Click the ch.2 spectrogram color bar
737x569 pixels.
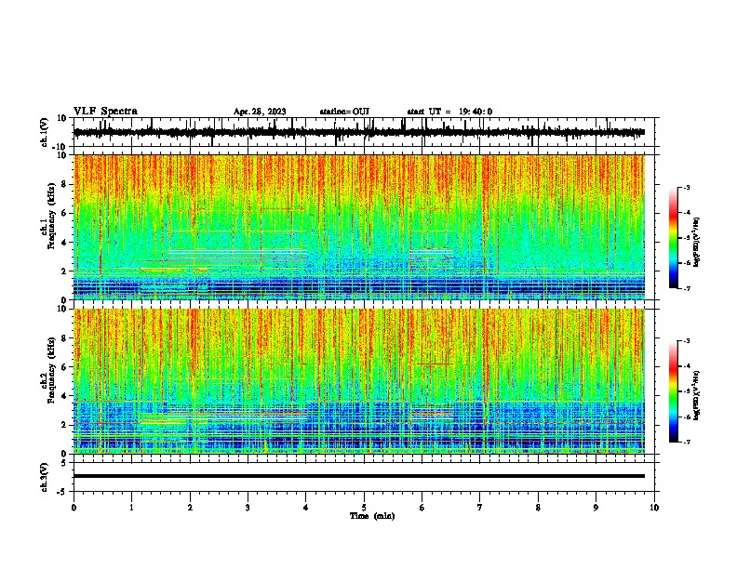pyautogui.click(x=673, y=391)
